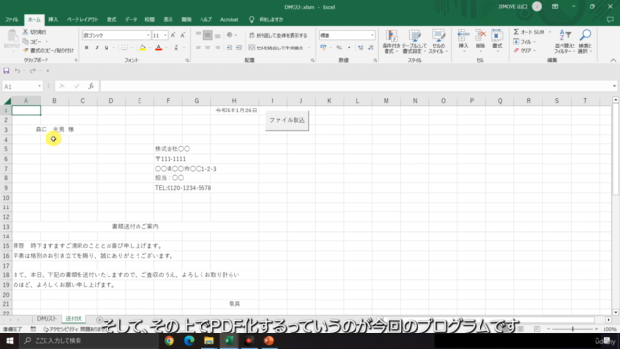Click the Borders icon
This screenshot has width=620, height=349.
coord(125,48)
